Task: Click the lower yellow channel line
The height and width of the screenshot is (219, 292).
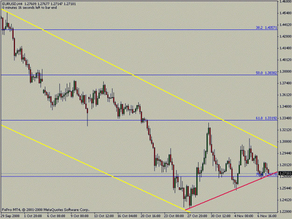Action: (95, 169)
